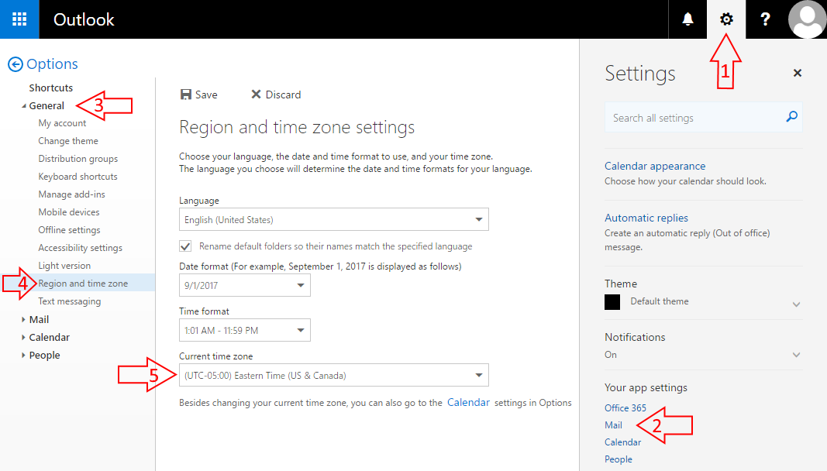Click the notifications bell icon

pos(687,19)
